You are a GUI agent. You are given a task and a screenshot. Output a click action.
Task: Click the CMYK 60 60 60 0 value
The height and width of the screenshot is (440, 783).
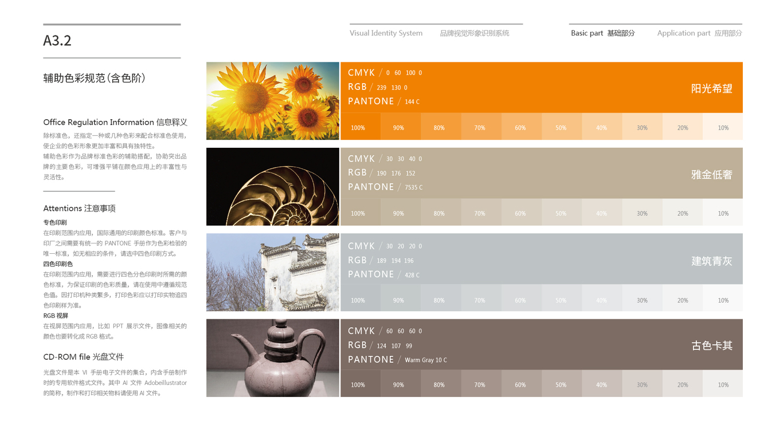[385, 331]
